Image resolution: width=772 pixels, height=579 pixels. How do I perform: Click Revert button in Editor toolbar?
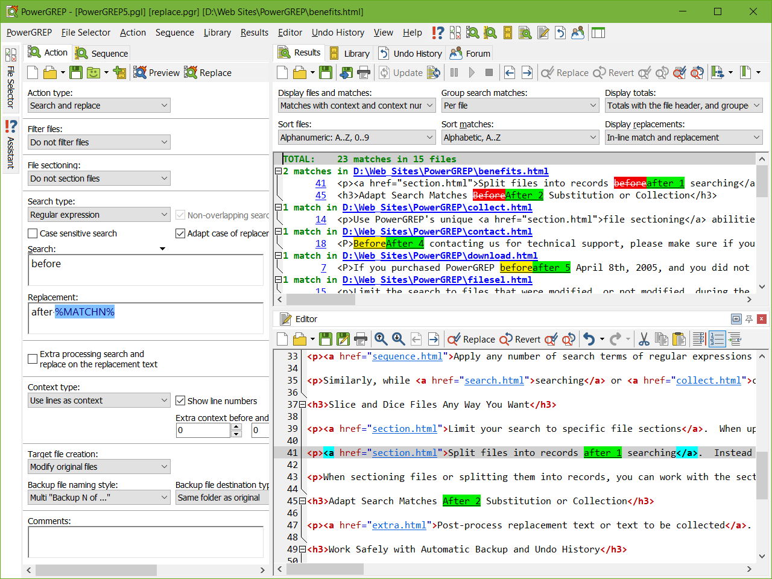click(x=520, y=339)
